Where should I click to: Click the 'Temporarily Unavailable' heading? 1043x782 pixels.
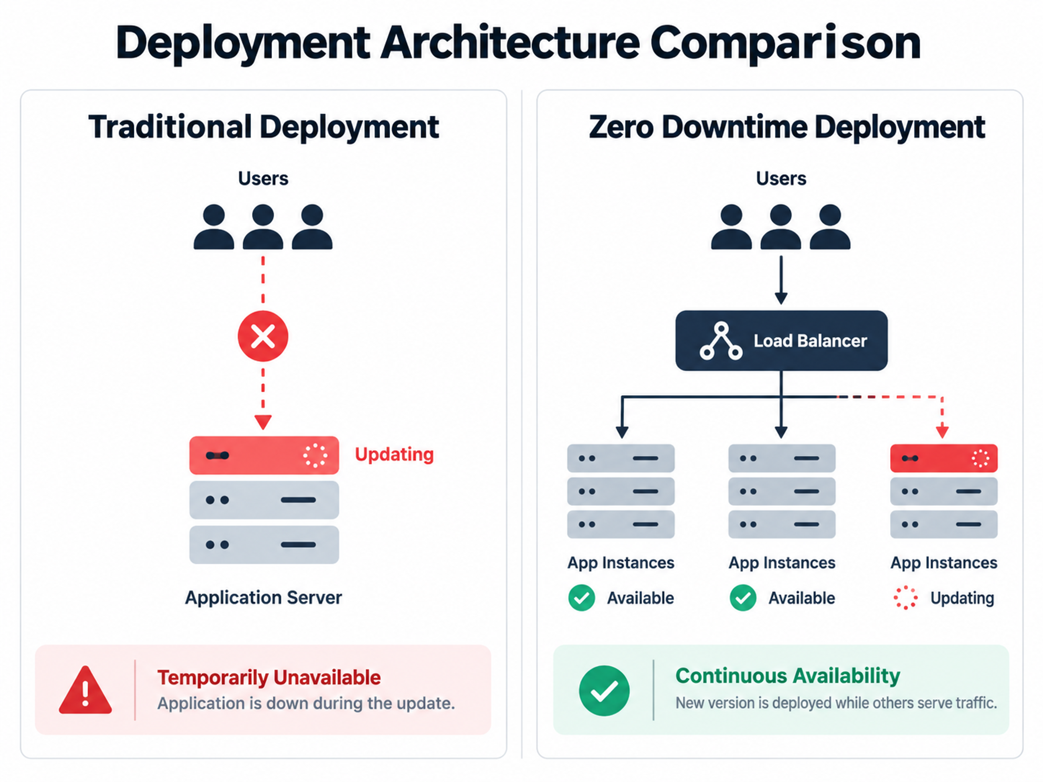click(269, 678)
